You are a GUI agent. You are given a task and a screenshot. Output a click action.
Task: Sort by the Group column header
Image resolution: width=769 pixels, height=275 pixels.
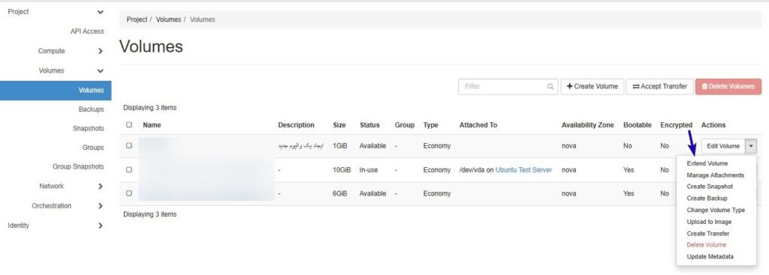[405, 125]
